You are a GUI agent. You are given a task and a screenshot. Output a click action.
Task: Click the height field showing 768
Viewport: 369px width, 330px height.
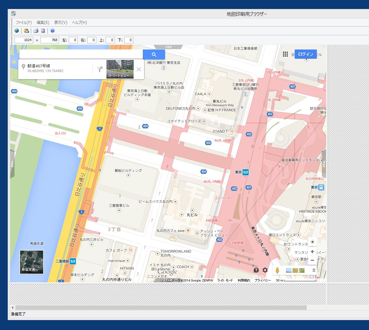click(49, 40)
